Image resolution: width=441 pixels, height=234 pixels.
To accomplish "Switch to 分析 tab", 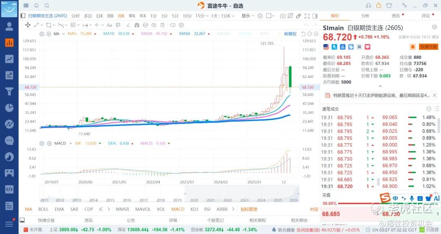I will (x=365, y=16).
